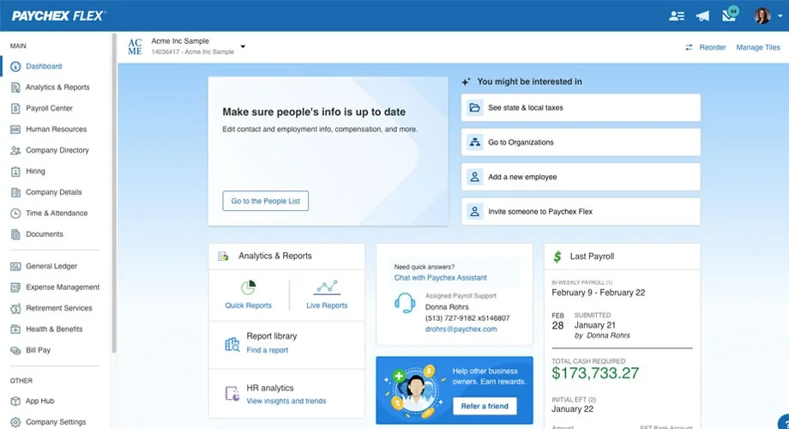789x429 pixels.
Task: Click the Quick Reports pie chart icon
Action: [x=248, y=287]
